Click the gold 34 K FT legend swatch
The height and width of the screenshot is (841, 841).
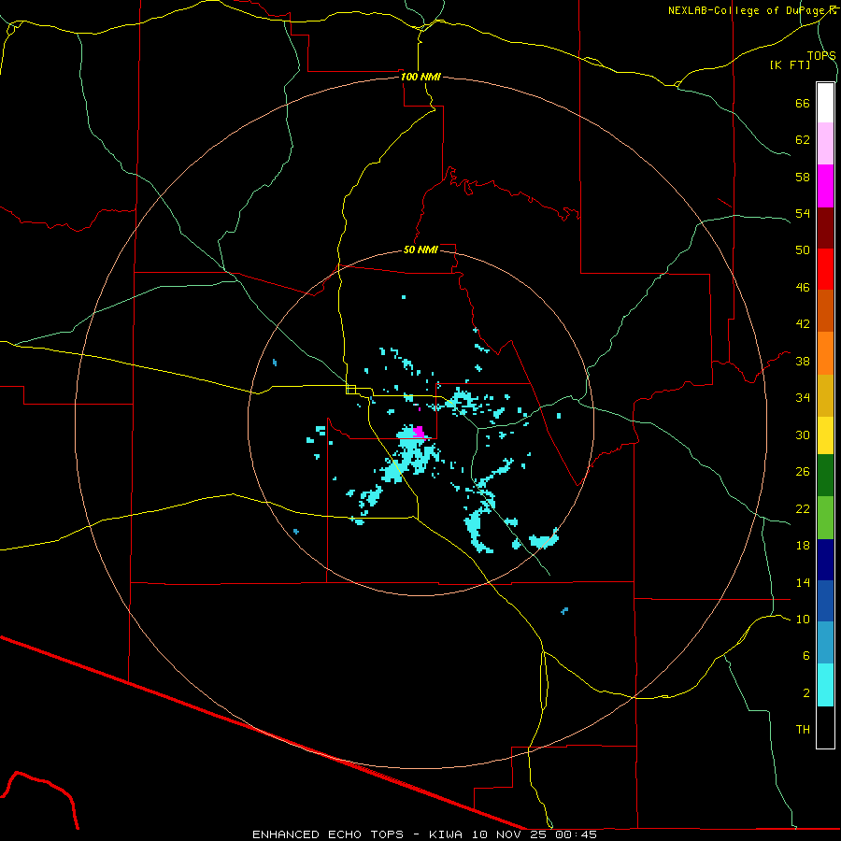(825, 395)
